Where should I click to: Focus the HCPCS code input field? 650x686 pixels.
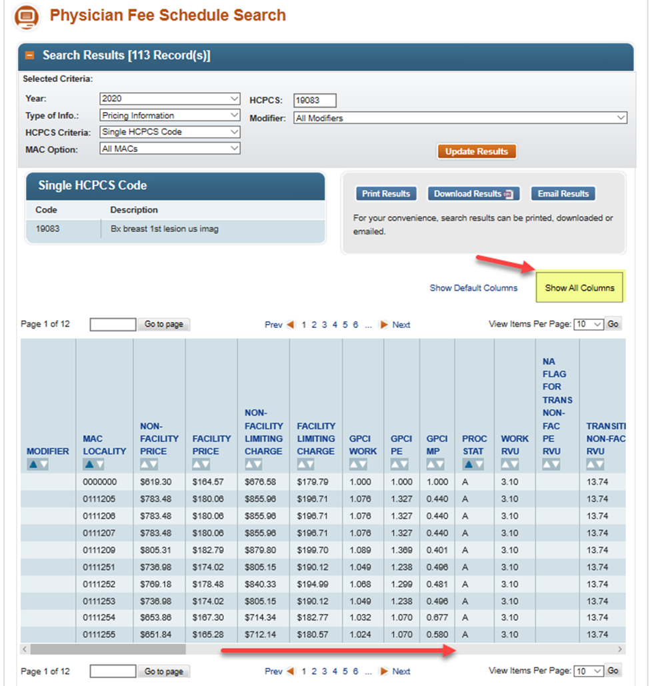[x=315, y=101]
